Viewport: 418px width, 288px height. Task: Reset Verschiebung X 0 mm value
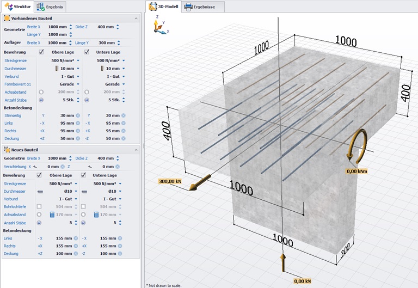click(63, 167)
